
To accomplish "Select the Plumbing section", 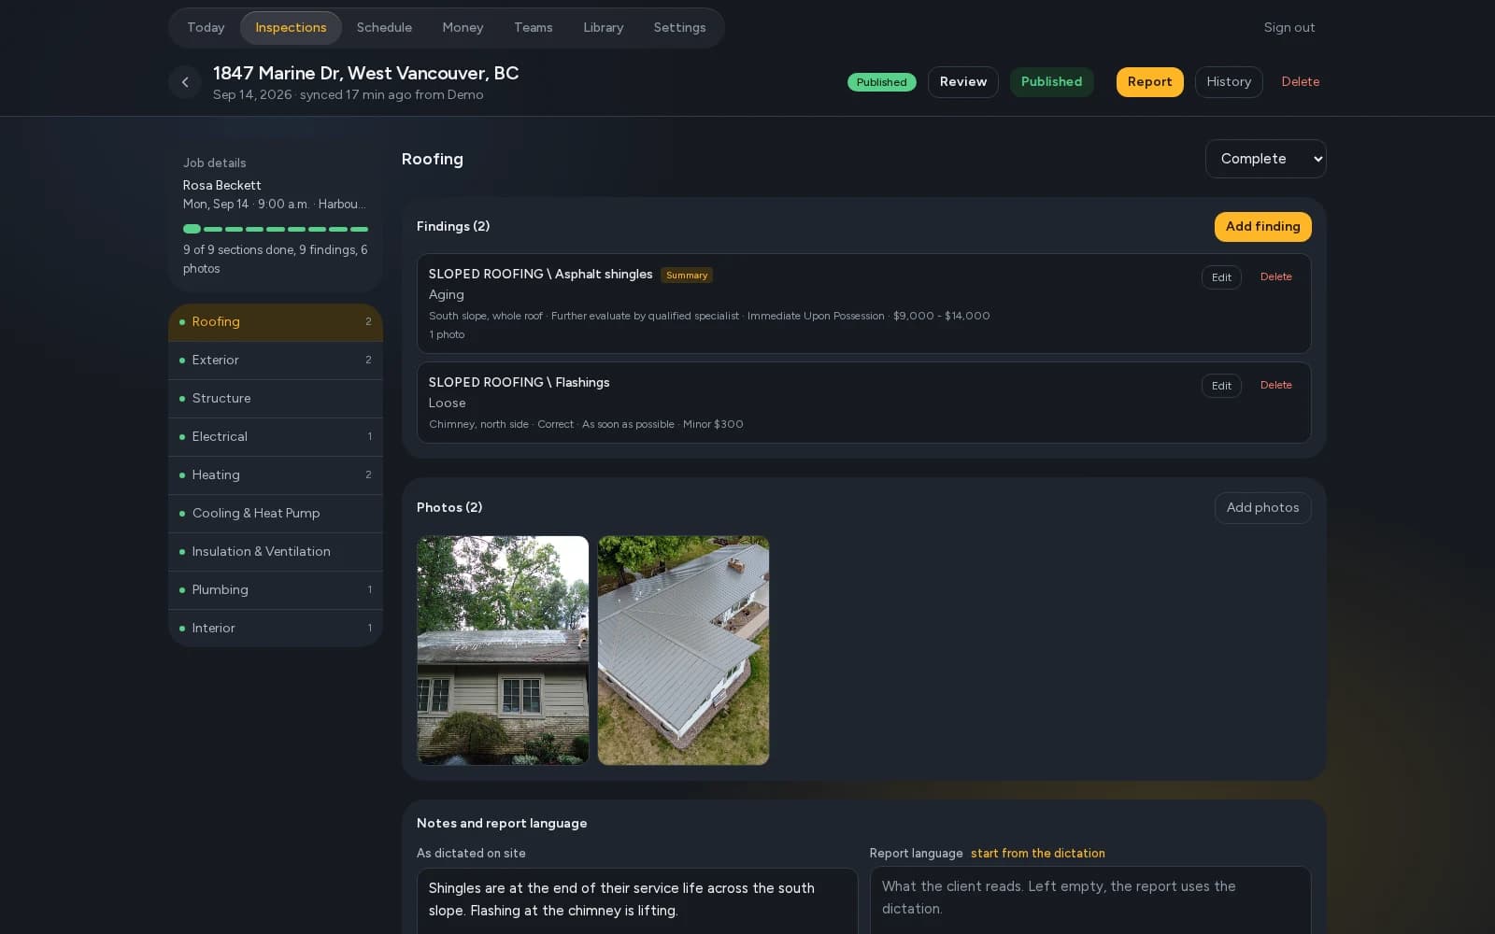I will point(276,590).
